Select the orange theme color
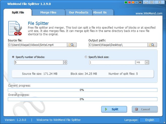This screenshot has height=124, width=166. pyautogui.click(x=133, y=3)
